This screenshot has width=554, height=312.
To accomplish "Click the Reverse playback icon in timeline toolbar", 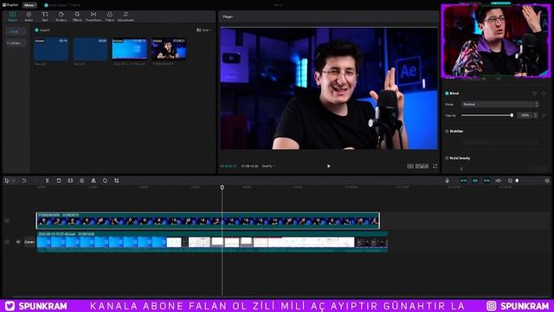I will (x=82, y=181).
